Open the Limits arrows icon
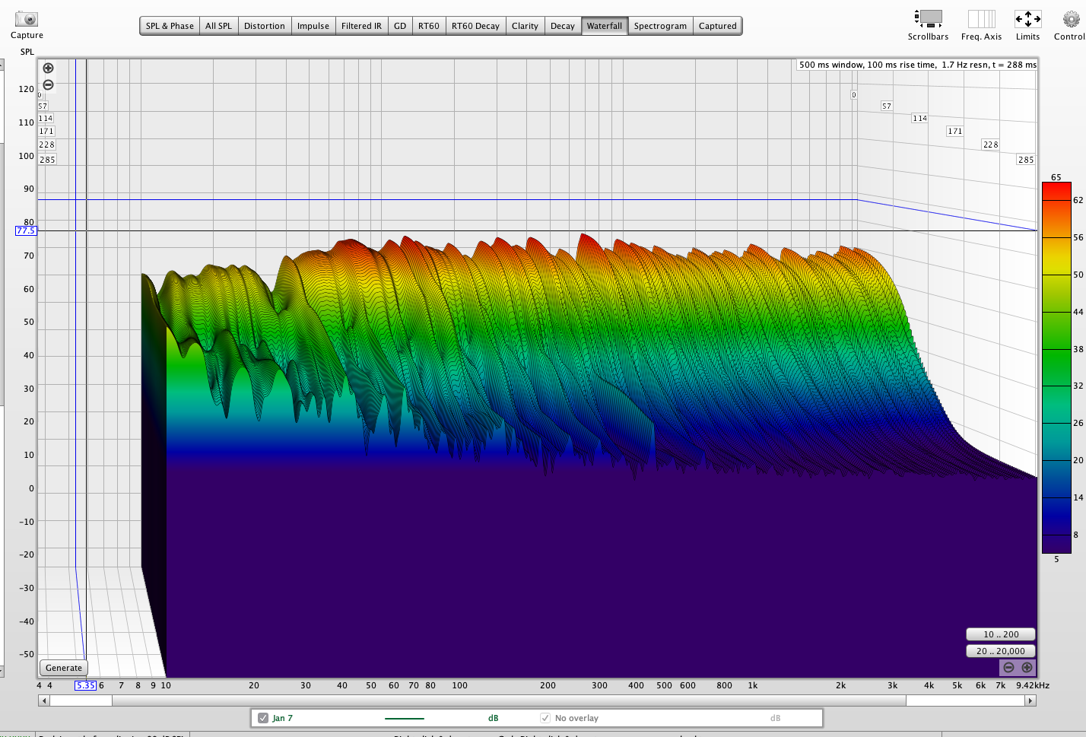Viewport: 1086px width, 737px height. 1027,19
